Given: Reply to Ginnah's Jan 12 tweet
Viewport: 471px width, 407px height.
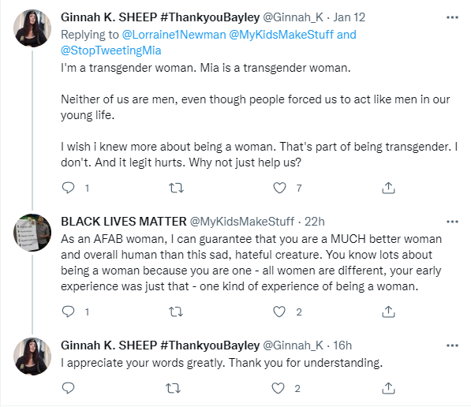Looking at the screenshot, I should coord(68,188).
